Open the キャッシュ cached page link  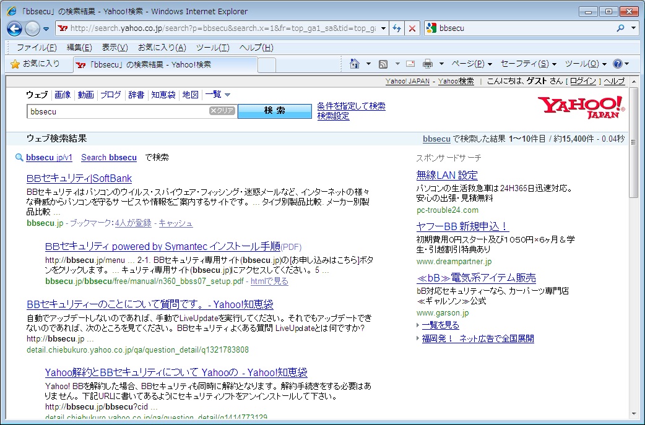tap(176, 223)
